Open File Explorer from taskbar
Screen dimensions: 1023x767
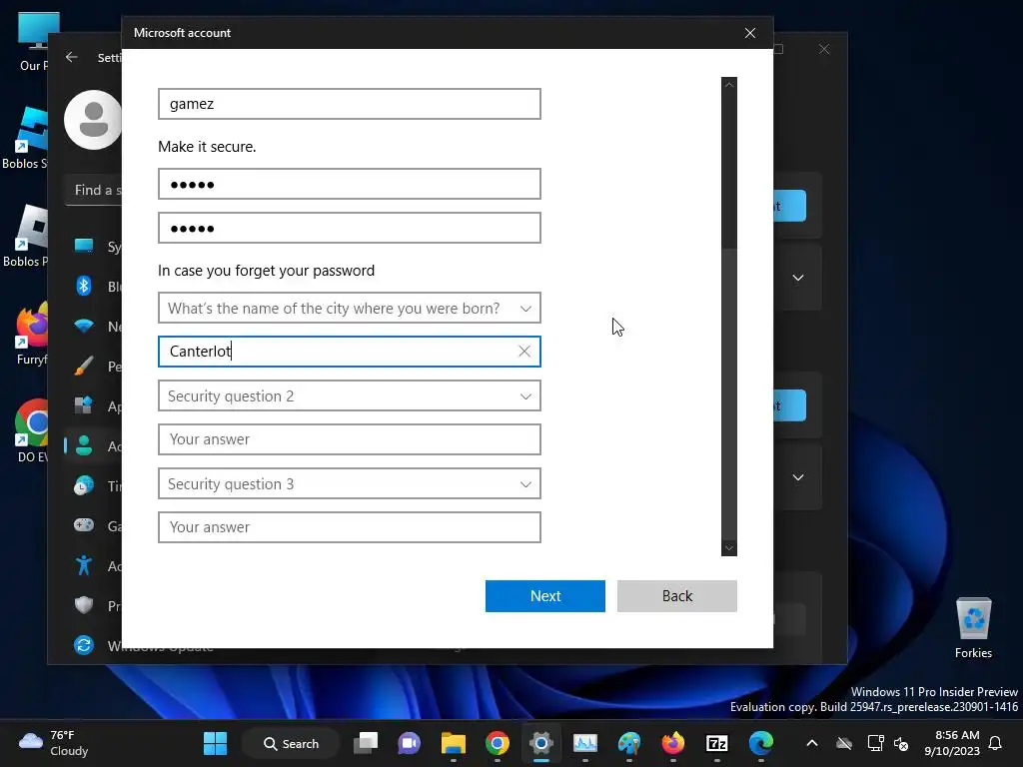454,743
